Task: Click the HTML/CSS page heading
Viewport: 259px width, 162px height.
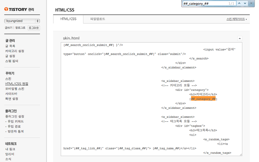Action: click(x=65, y=10)
